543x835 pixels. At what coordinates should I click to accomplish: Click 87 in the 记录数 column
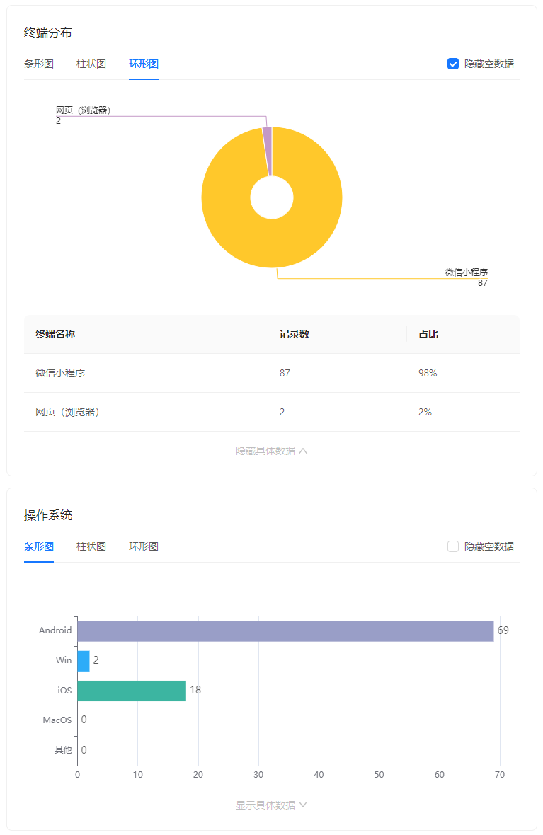coord(285,374)
